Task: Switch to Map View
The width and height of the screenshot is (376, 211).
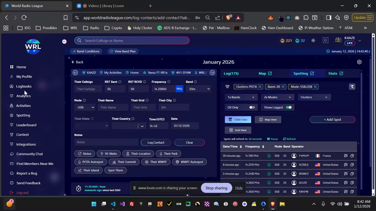Action: click(x=268, y=120)
